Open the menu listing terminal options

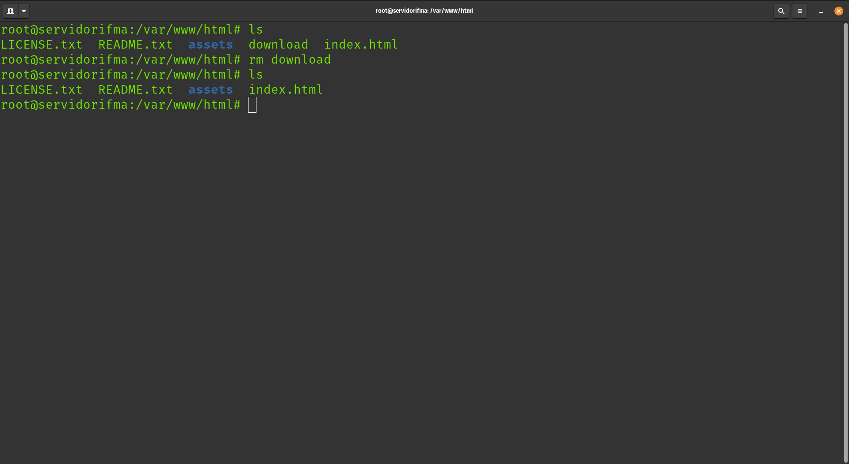click(799, 11)
